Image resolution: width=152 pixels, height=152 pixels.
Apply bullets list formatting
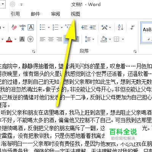tap(43, 27)
